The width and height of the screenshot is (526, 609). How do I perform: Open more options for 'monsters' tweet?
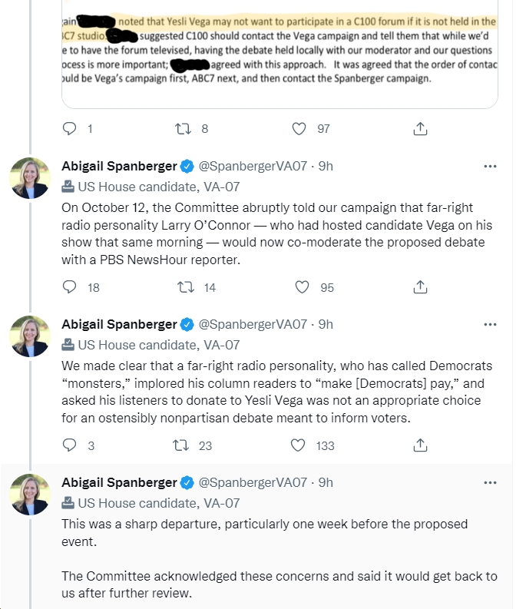tap(490, 324)
